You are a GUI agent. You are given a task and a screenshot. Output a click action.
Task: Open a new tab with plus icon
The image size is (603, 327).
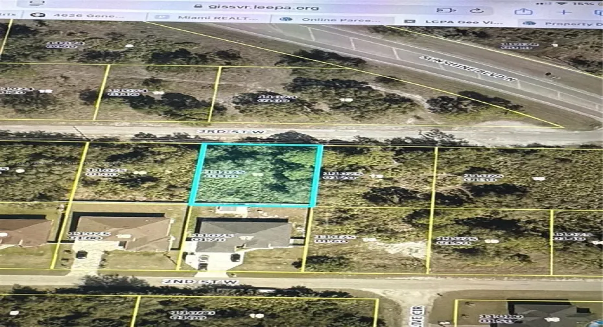pos(563,11)
